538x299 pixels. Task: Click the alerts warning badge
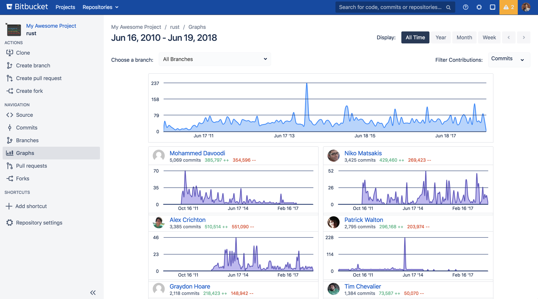coord(508,7)
